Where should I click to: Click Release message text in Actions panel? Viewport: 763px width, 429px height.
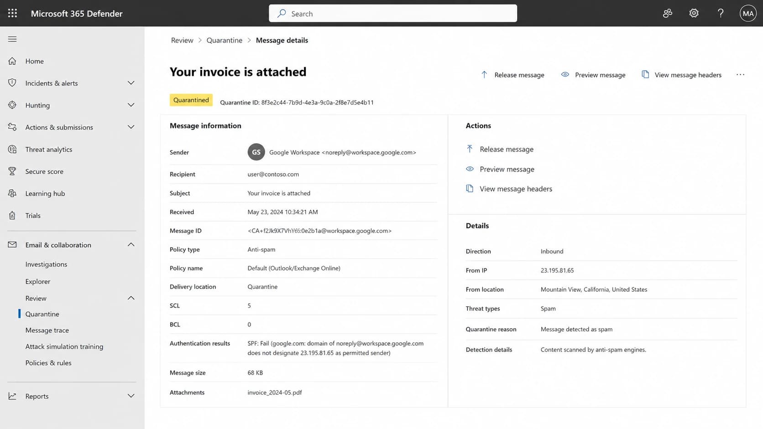point(507,149)
